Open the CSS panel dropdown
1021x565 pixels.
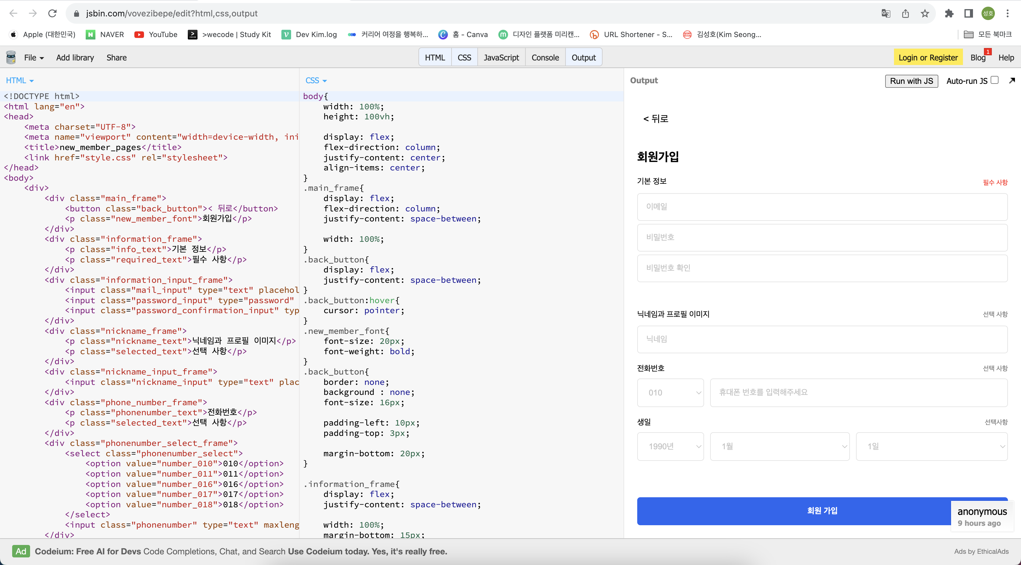point(316,80)
